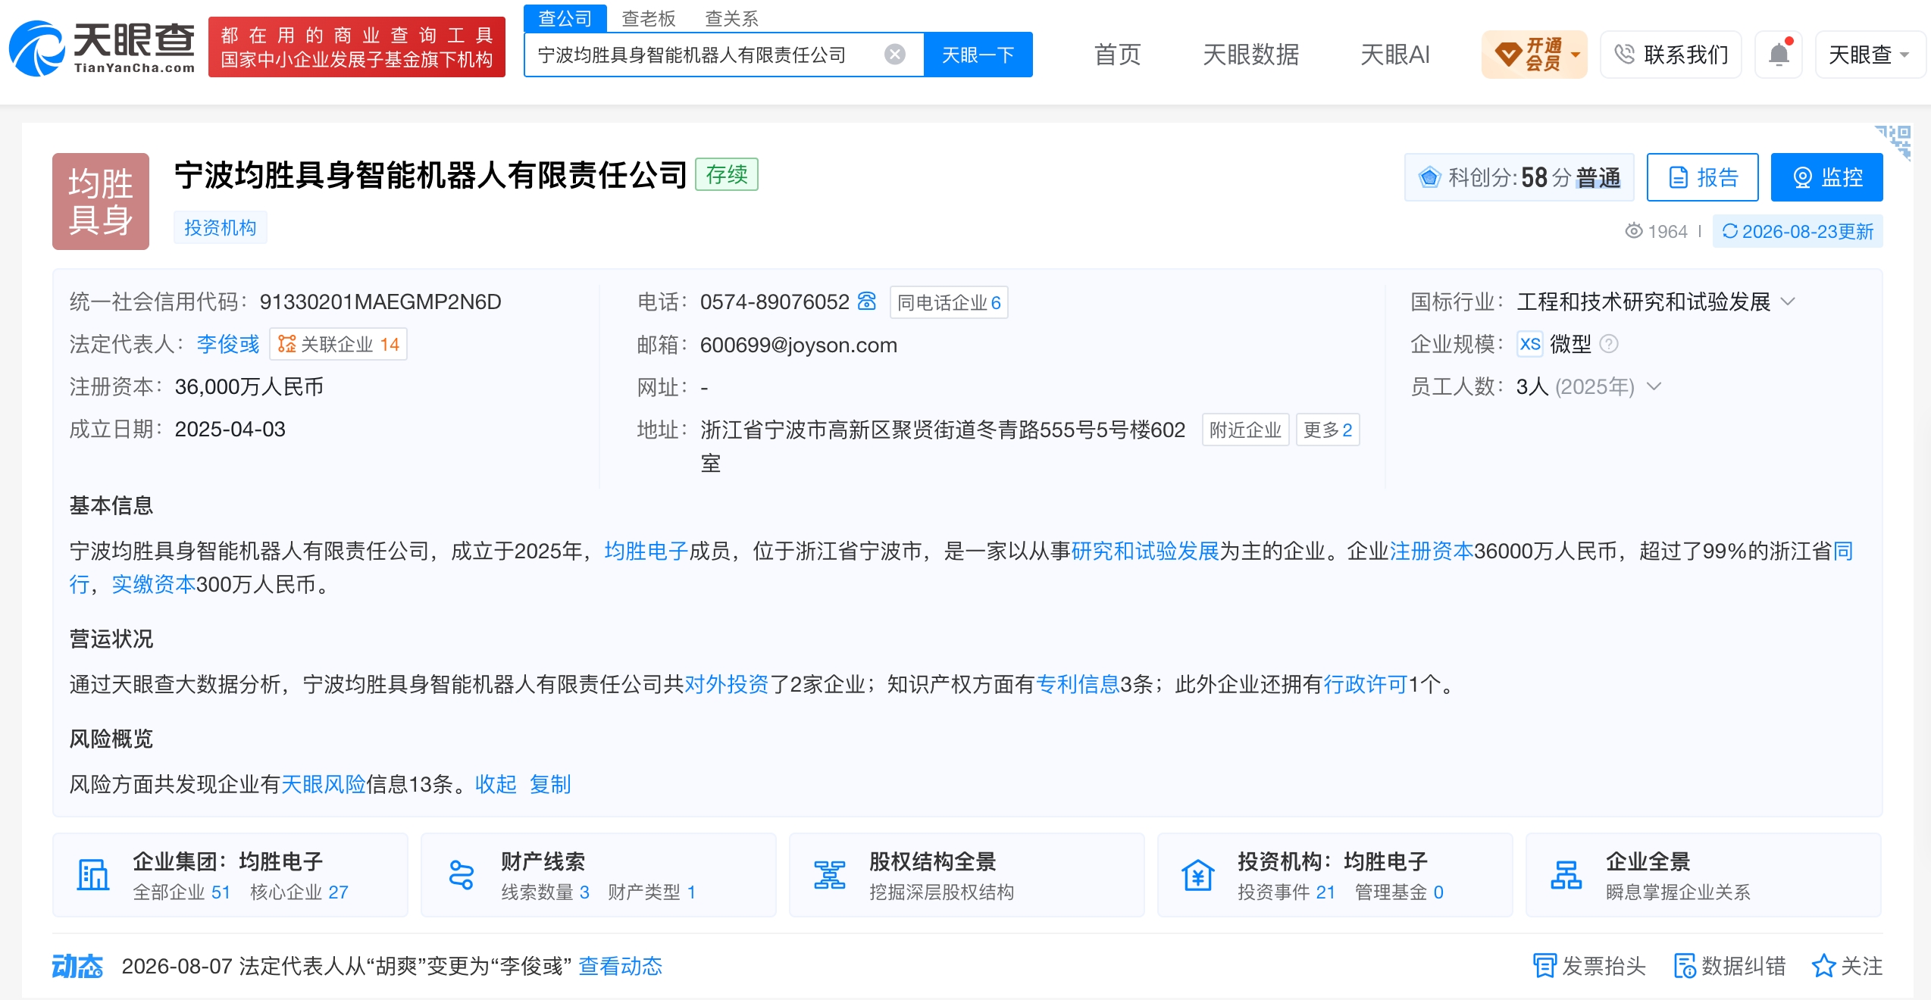This screenshot has width=1931, height=1000.
Task: Open the 对外投资 link
Action: [727, 684]
